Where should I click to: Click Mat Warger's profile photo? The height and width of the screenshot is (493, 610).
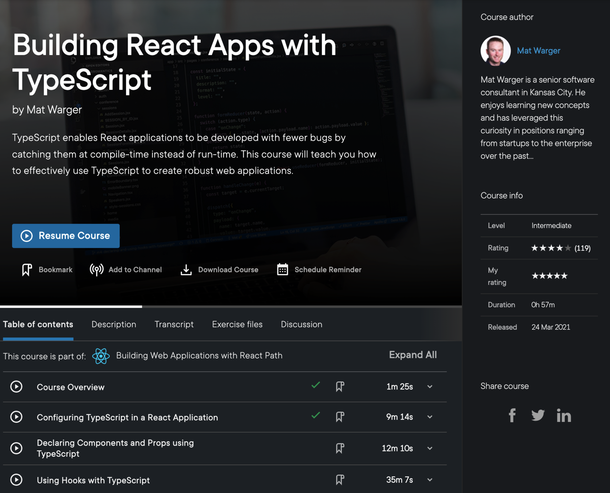[495, 51]
